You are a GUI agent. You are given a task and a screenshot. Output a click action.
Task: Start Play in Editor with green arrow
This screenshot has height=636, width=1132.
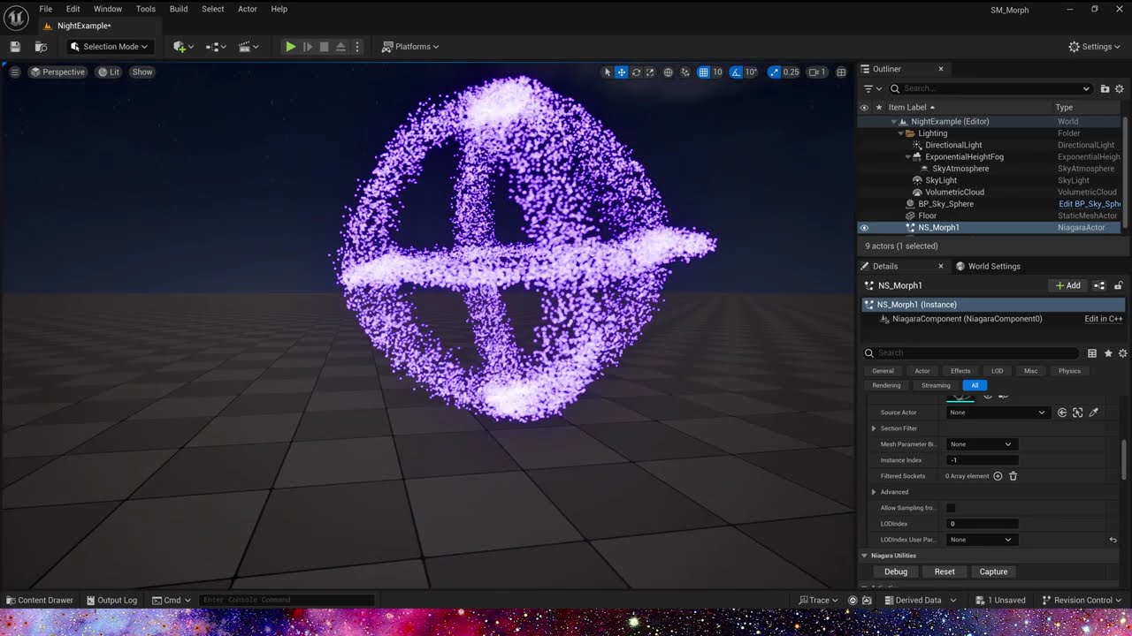click(x=290, y=47)
